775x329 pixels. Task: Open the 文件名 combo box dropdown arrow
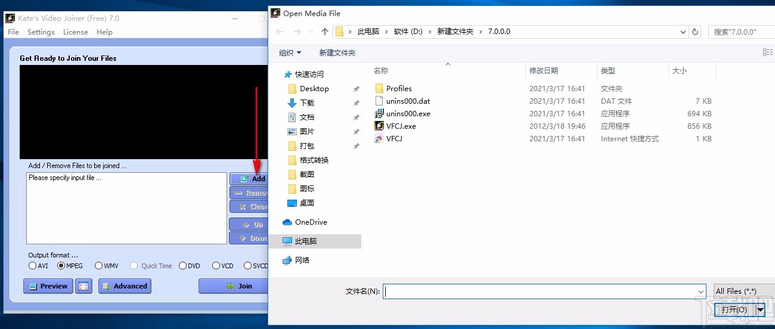(700, 291)
